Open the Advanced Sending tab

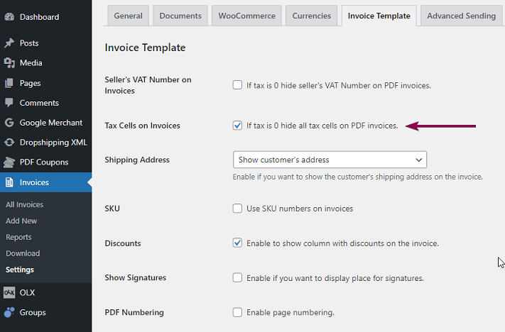pyautogui.click(x=460, y=16)
